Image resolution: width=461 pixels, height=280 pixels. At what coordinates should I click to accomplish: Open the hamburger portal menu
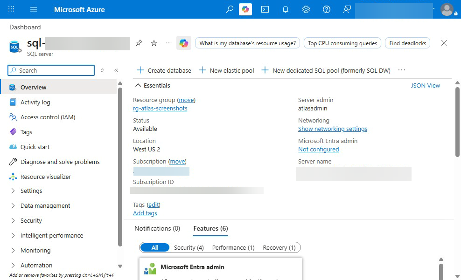coord(34,9)
